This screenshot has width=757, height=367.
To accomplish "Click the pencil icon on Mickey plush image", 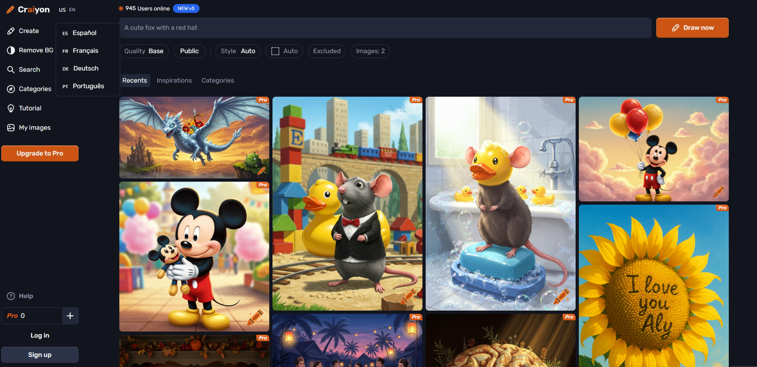I will click(255, 317).
